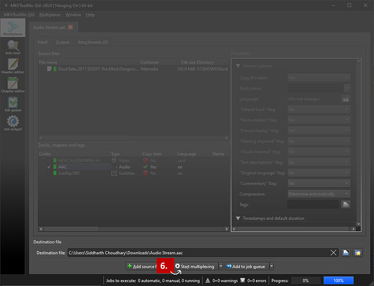Clear the destination file path
374x286 pixels.
tap(334, 252)
